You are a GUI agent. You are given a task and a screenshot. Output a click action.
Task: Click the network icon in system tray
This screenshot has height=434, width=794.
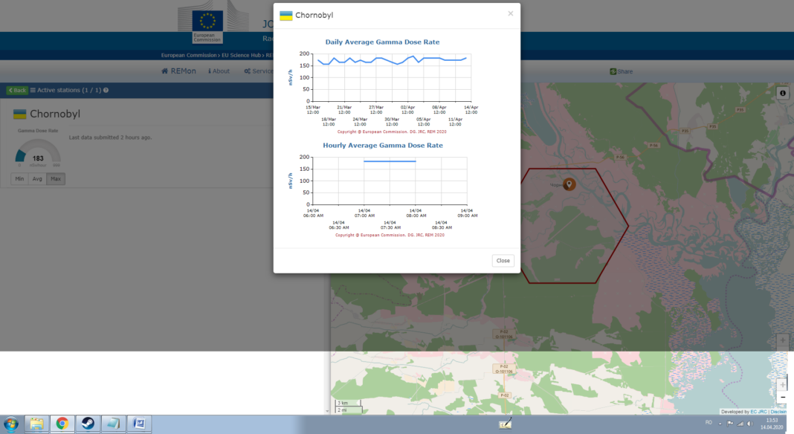[740, 424]
